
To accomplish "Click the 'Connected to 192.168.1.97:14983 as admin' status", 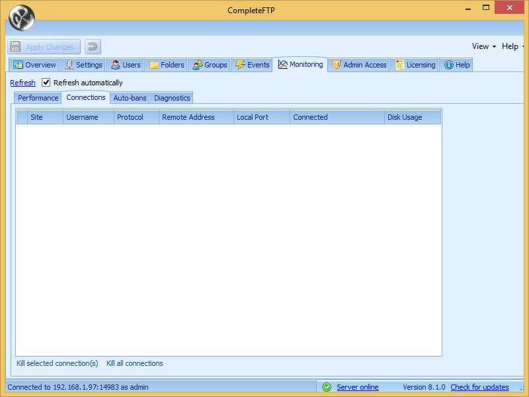I will (x=78, y=387).
